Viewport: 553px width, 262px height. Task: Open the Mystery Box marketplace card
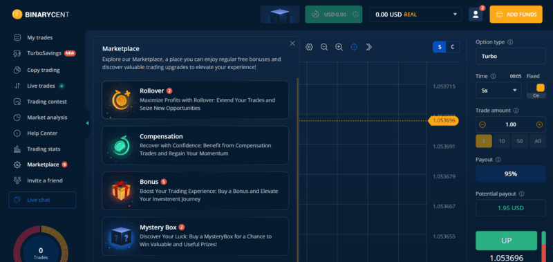point(195,236)
